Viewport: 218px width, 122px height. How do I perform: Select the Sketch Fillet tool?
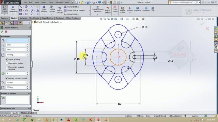[x=32, y=14]
